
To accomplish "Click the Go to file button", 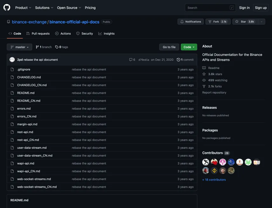I will (169, 47).
